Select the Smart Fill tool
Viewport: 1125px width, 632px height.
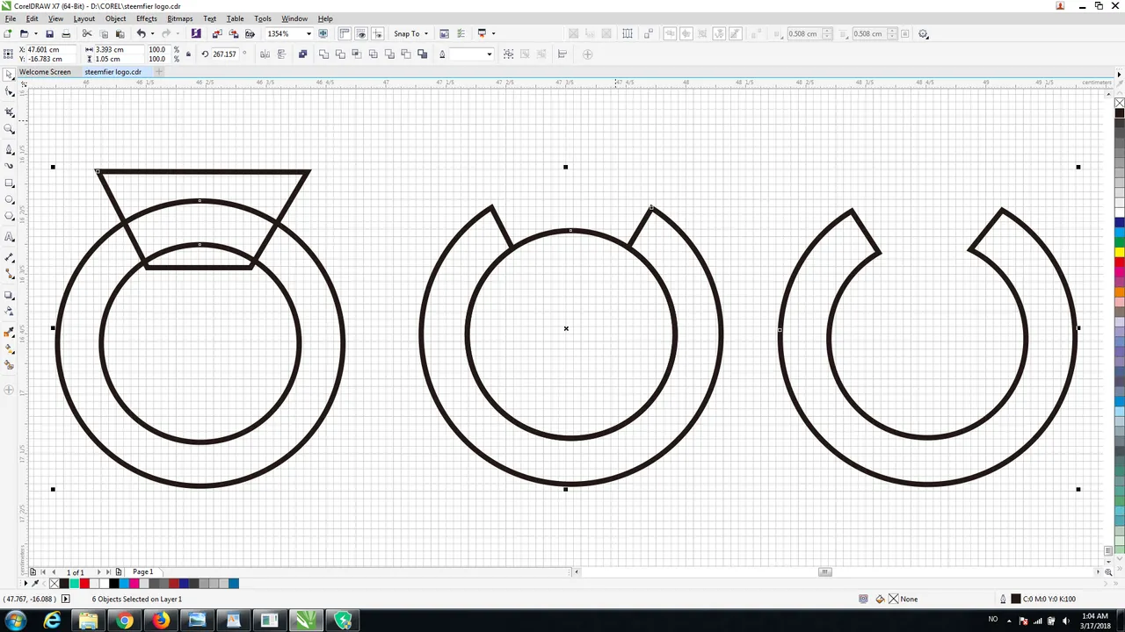[x=11, y=364]
